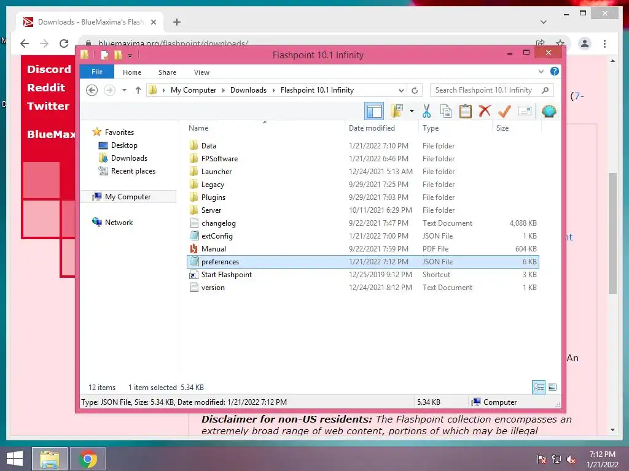Click Properties icon in quick access toolbar

104,55
